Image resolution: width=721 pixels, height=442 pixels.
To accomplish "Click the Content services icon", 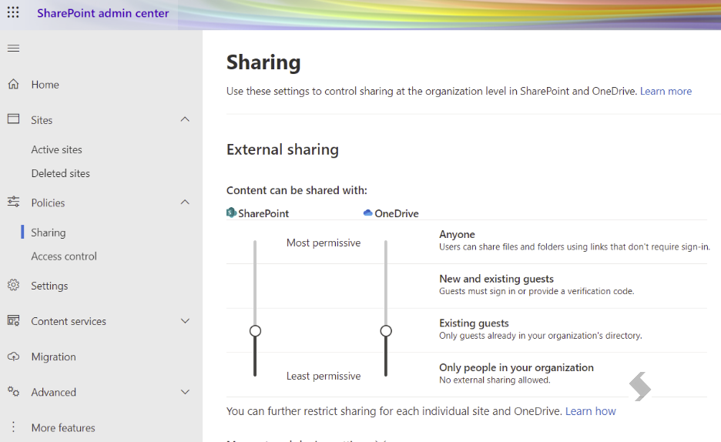I will point(13,320).
